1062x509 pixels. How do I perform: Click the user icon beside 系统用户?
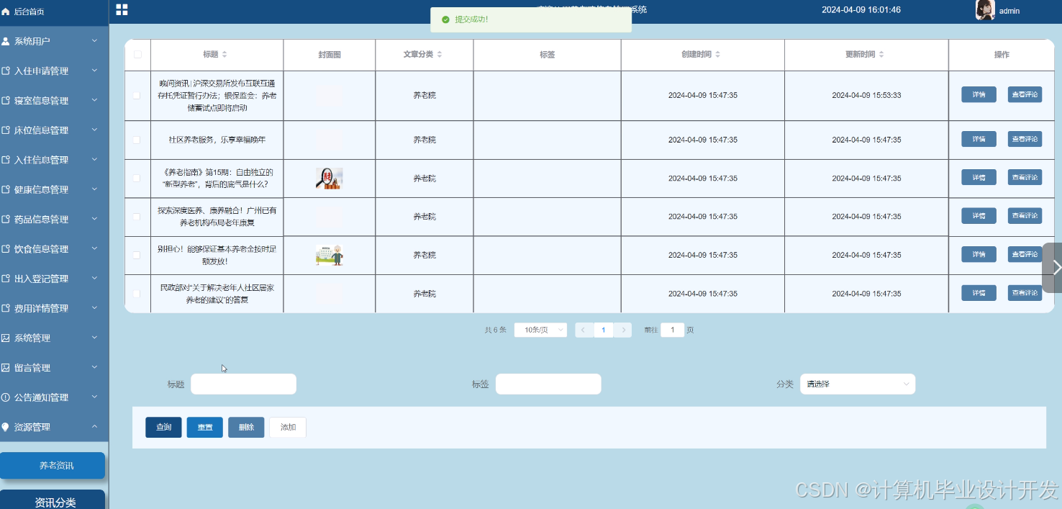coord(6,41)
